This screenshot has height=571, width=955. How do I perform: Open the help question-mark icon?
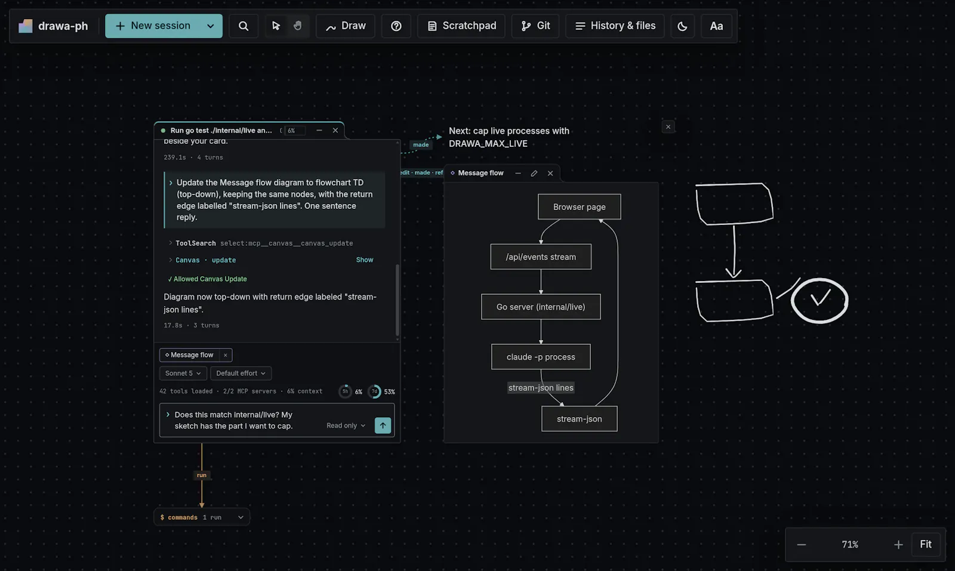396,26
